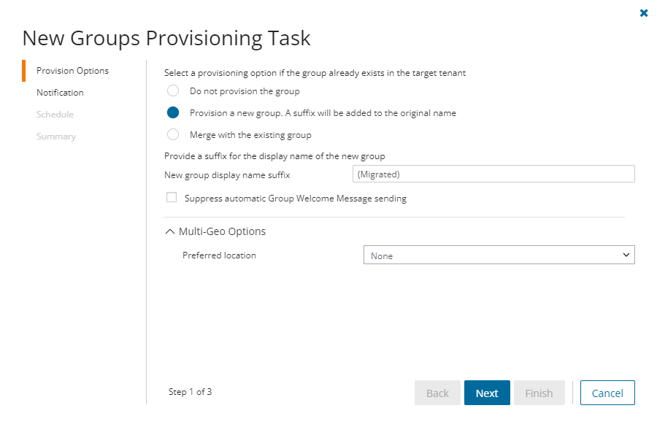This screenshot has width=657, height=427.
Task: Switch to the Notification step
Action: [x=60, y=93]
